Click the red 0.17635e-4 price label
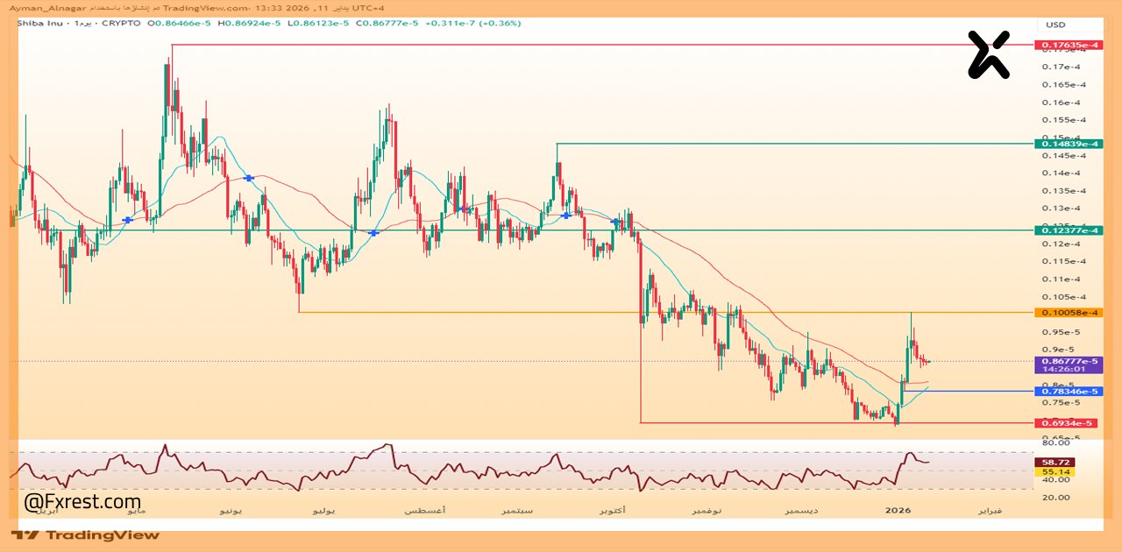The height and width of the screenshot is (552, 1122). (x=1068, y=45)
